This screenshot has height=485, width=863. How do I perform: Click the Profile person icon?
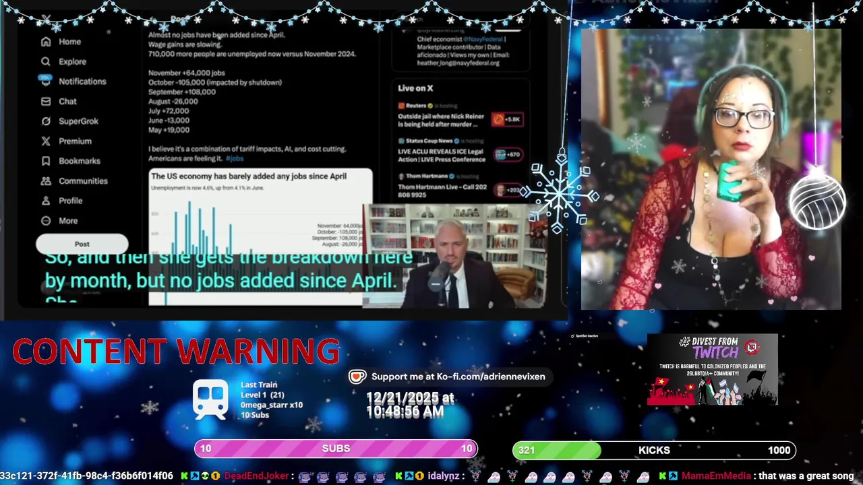click(x=46, y=201)
